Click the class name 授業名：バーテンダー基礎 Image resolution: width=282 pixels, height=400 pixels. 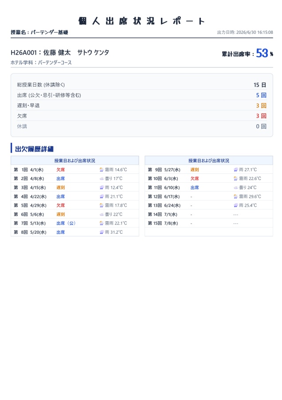coord(39,32)
